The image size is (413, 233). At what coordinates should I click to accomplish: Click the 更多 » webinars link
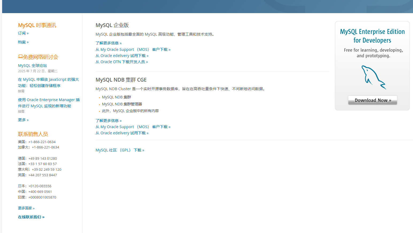click(x=23, y=120)
